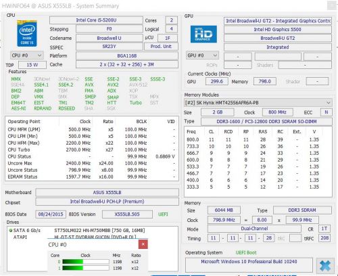Click the green SATA drive status indicator

coord(10,231)
